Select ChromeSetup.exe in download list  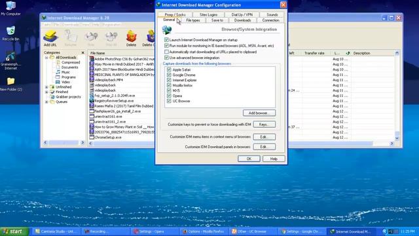pos(108,137)
